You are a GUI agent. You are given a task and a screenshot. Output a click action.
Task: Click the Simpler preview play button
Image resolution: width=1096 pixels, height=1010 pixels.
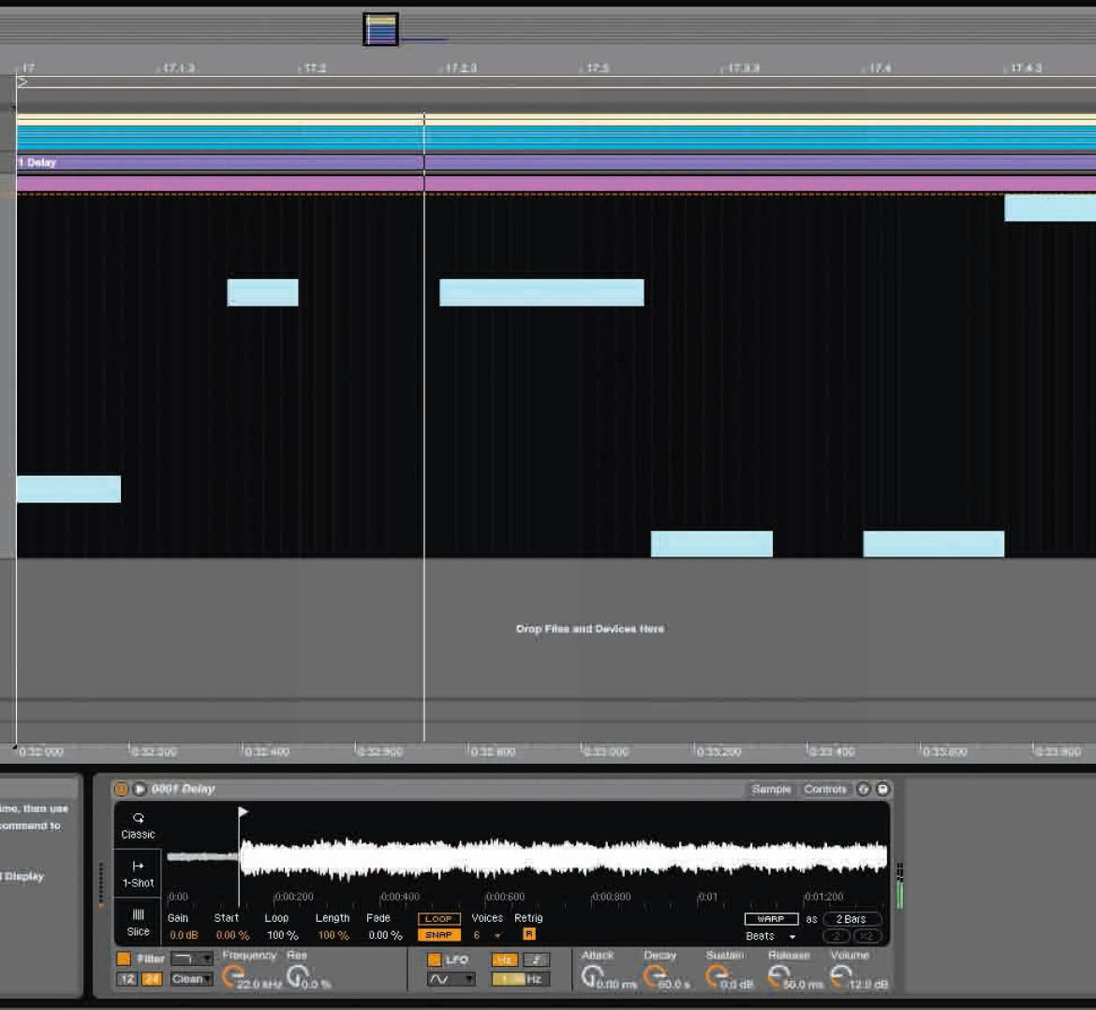(x=140, y=789)
